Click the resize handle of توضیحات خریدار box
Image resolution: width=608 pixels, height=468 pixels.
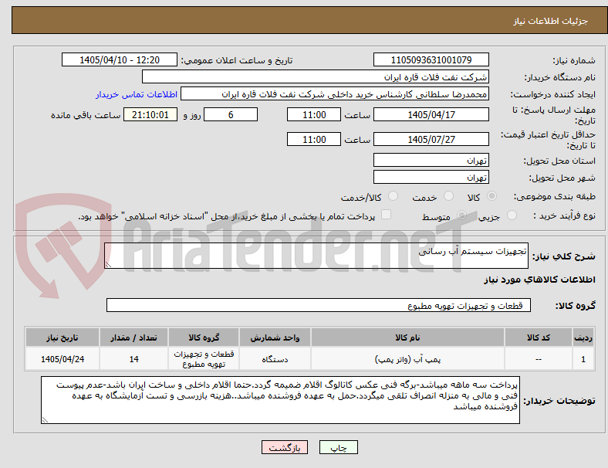pyautogui.click(x=45, y=420)
